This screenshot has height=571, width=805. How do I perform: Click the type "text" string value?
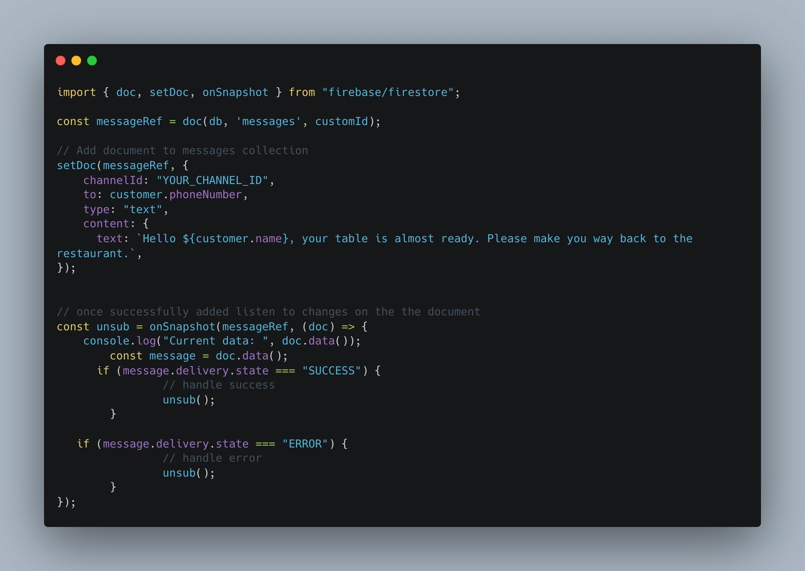coord(143,210)
